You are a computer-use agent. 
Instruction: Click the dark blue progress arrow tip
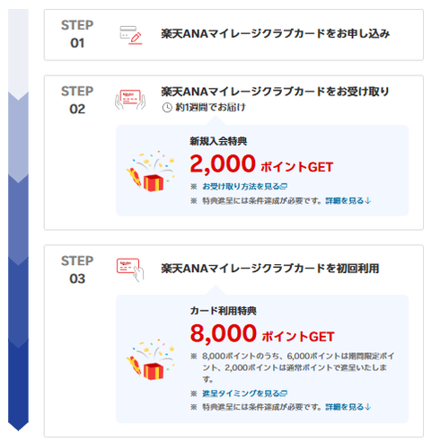tap(18, 426)
